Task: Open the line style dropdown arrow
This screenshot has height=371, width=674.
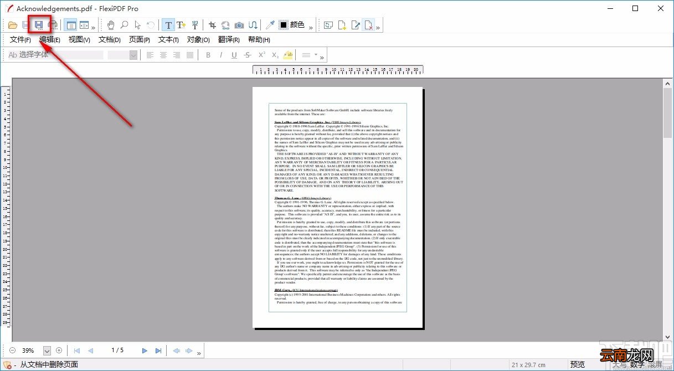Action: click(316, 55)
